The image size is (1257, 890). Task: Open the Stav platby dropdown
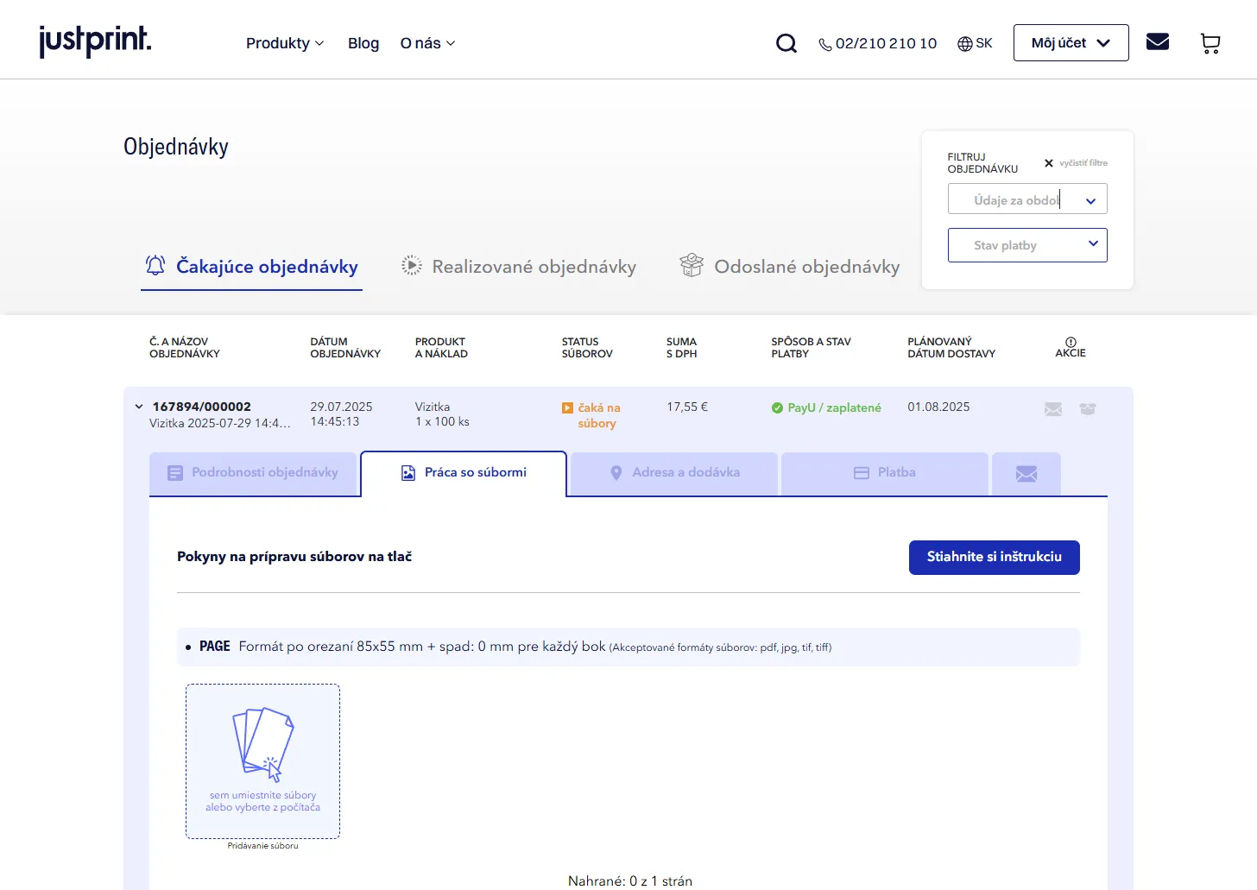point(1026,245)
